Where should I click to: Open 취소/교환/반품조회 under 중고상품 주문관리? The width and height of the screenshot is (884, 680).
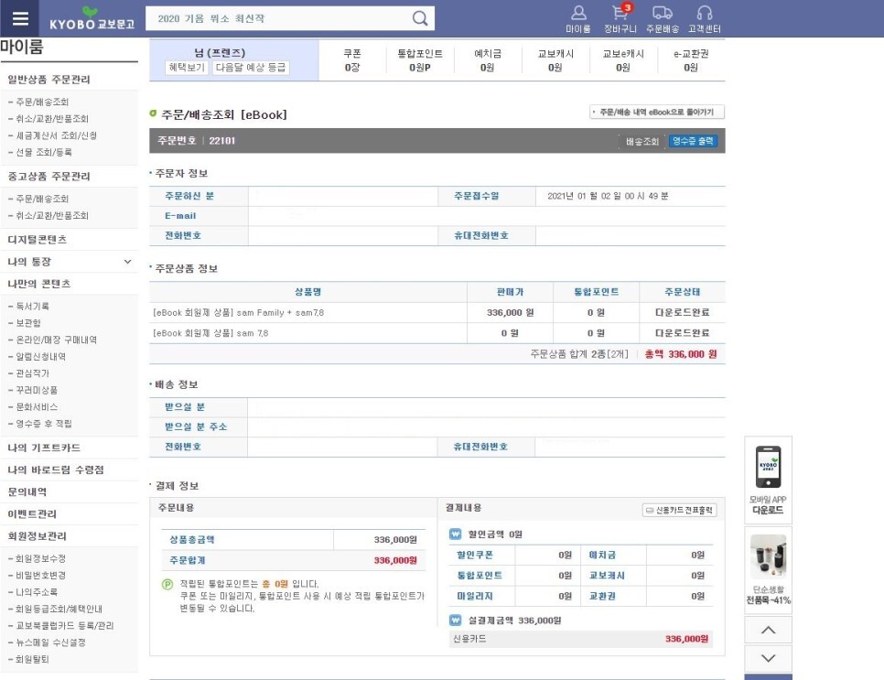52,216
